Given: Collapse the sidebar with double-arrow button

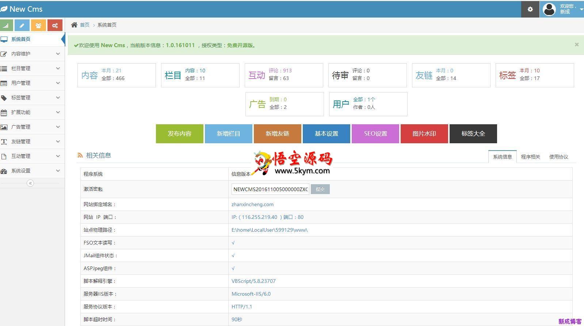Looking at the screenshot, I should tap(30, 183).
